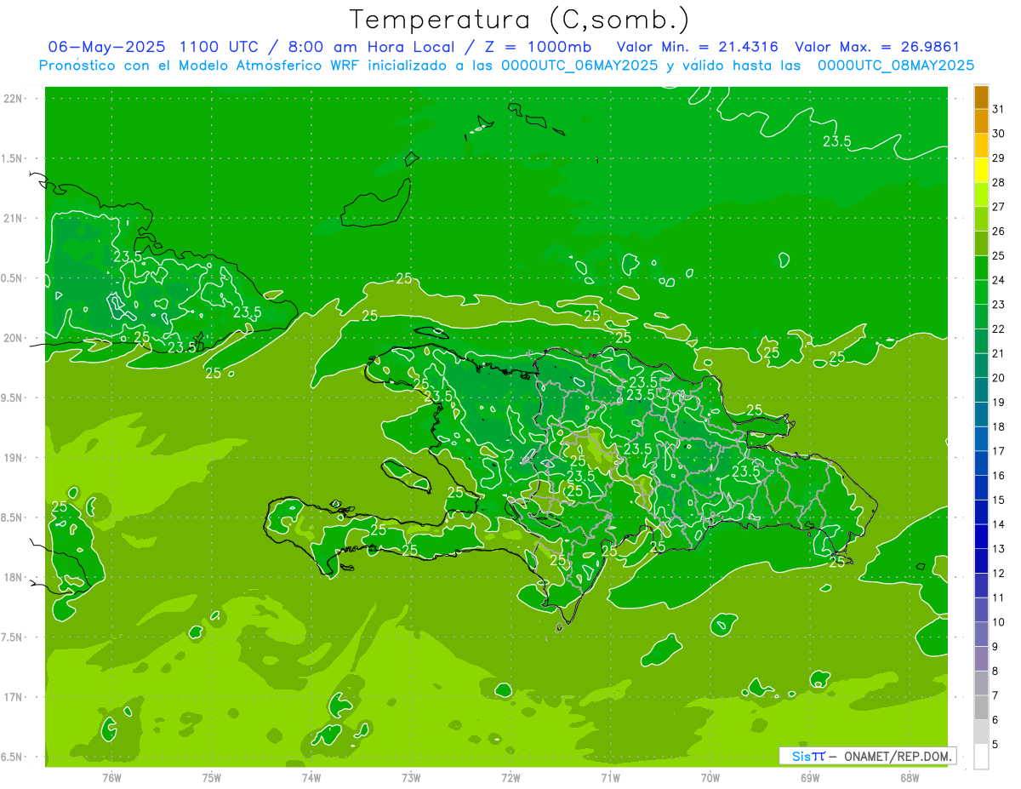Screen dimensions: 1021x789
Task: Click the '6.5N' latitude axis label
Action: (x=13, y=758)
